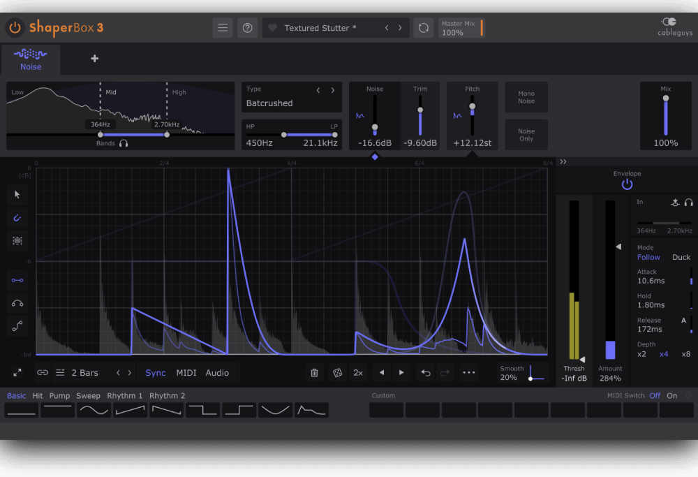The image size is (698, 477).
Task: Delete the wave with trash icon
Action: pyautogui.click(x=314, y=373)
